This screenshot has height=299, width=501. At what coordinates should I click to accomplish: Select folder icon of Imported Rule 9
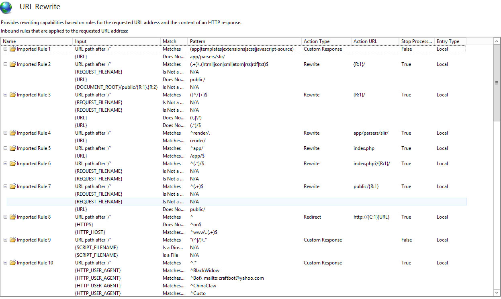[13, 240]
